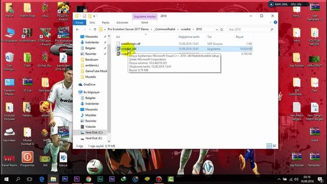This screenshot has width=327, height=184.
Task: Sort by Değiştirme tarihi column header
Action: point(189,37)
